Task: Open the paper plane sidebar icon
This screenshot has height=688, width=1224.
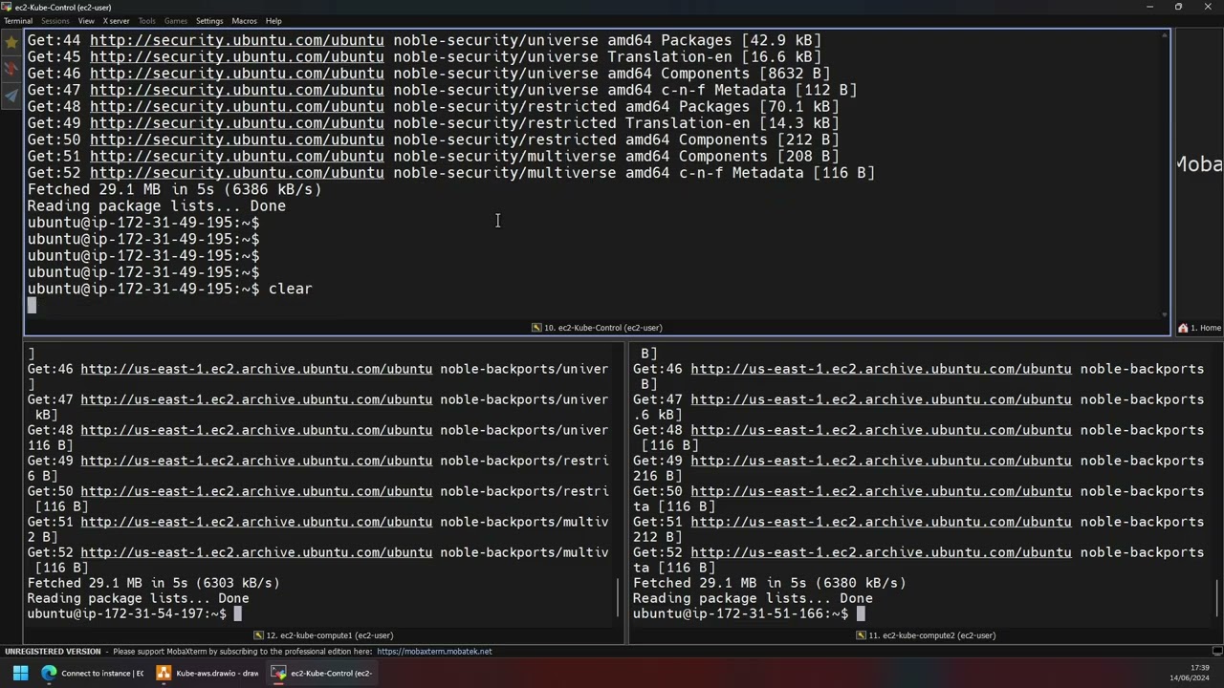Action: 11,96
